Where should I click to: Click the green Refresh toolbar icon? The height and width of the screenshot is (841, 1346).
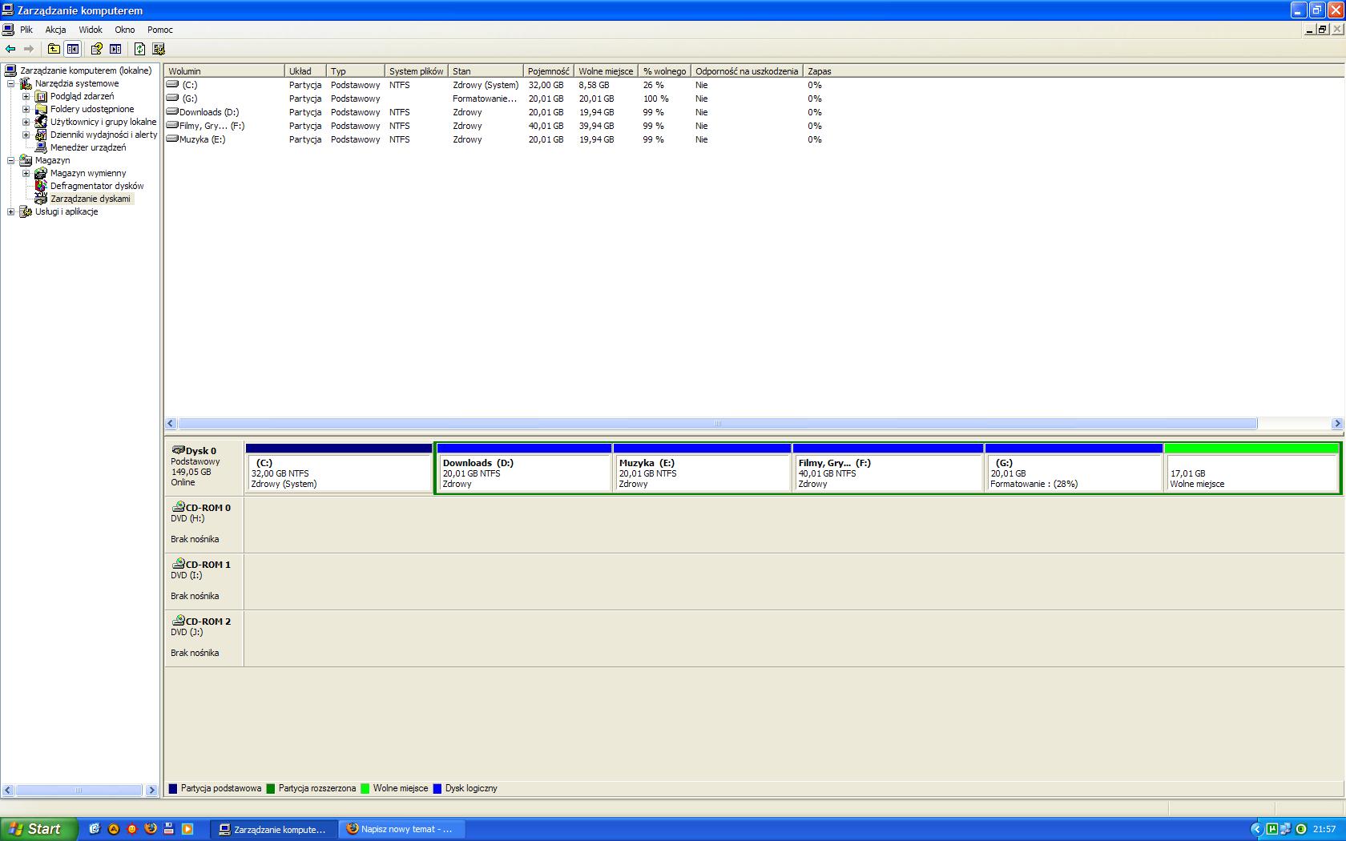click(139, 49)
